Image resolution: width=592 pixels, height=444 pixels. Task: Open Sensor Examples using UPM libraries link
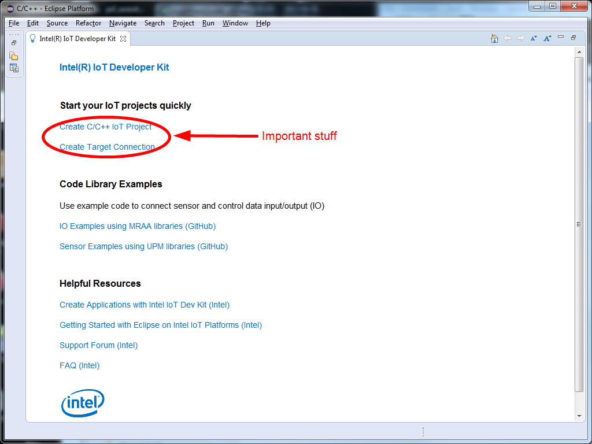pos(143,246)
